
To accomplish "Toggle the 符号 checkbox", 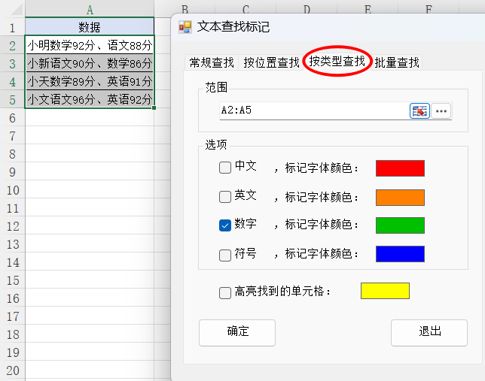I will point(225,255).
